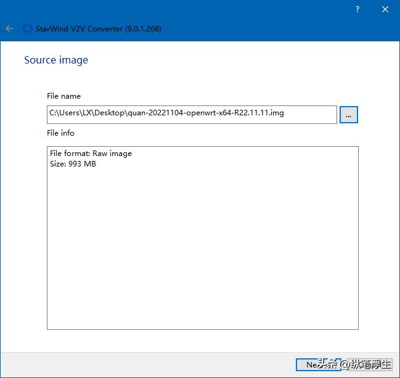Viewport: 400px width, 378px height.
Task: Click the 'File name' label
Action: (x=63, y=96)
